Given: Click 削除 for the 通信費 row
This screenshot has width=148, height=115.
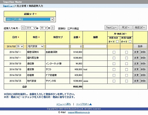Looking at the screenshot, I should tap(143, 64).
